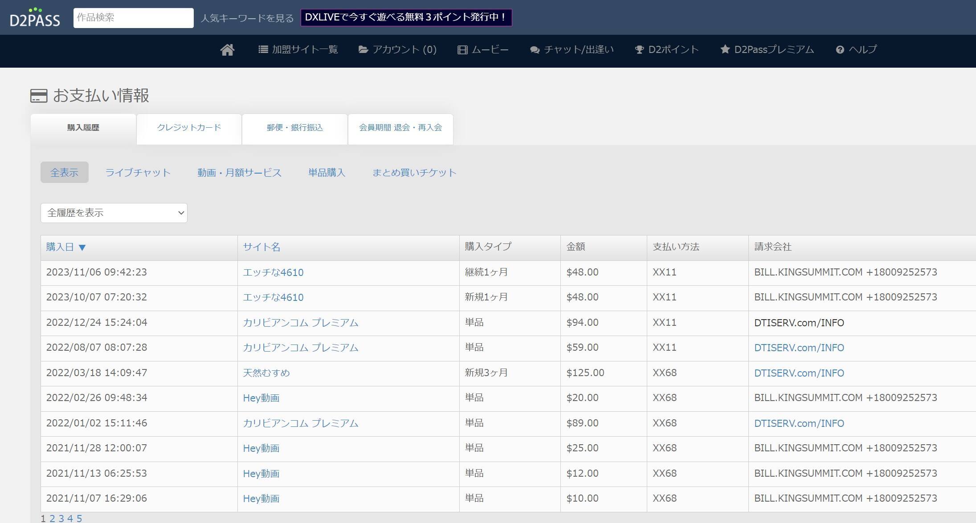This screenshot has height=523, width=976.
Task: Open D2Passプレミアム star menu
Action: (x=767, y=50)
